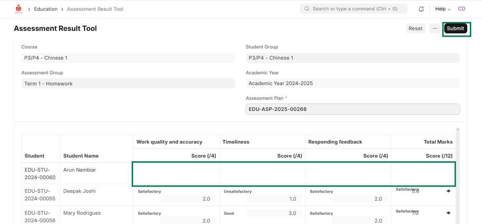
Task: Click the Reset button
Action: (415, 28)
